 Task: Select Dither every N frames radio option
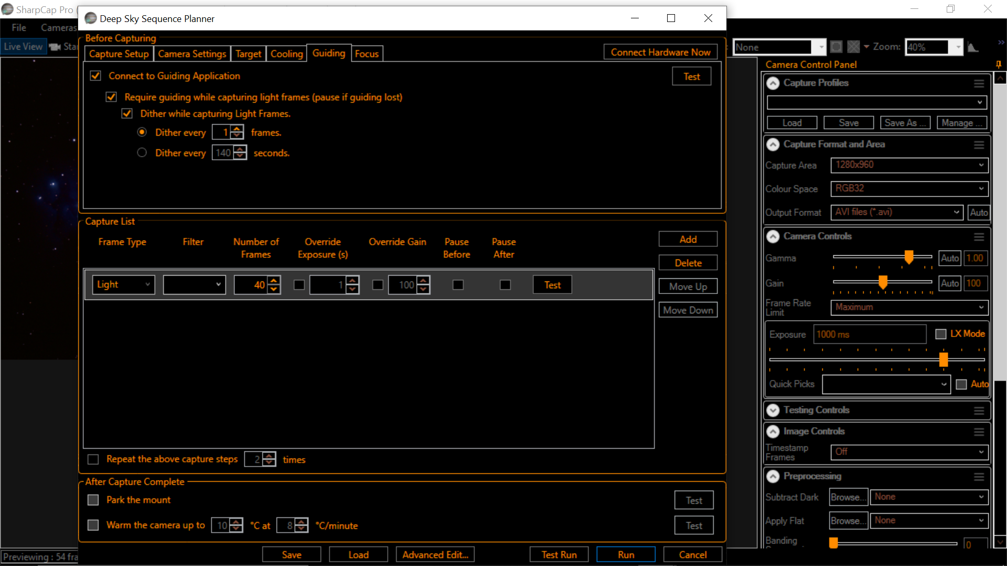click(x=142, y=132)
